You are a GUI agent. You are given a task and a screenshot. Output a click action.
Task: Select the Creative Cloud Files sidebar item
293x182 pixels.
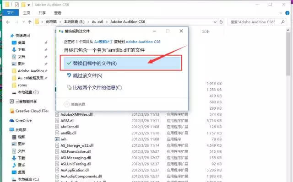point(29,111)
